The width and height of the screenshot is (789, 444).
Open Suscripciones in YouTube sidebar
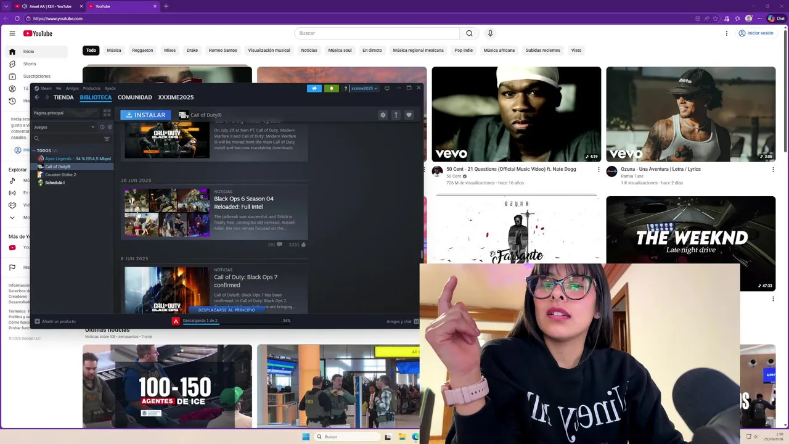tap(36, 76)
